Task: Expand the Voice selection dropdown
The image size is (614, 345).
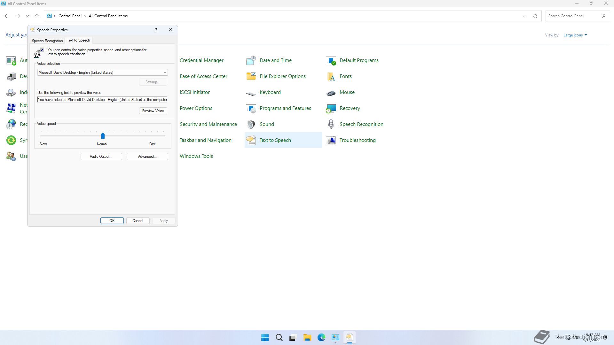Action: 165,73
